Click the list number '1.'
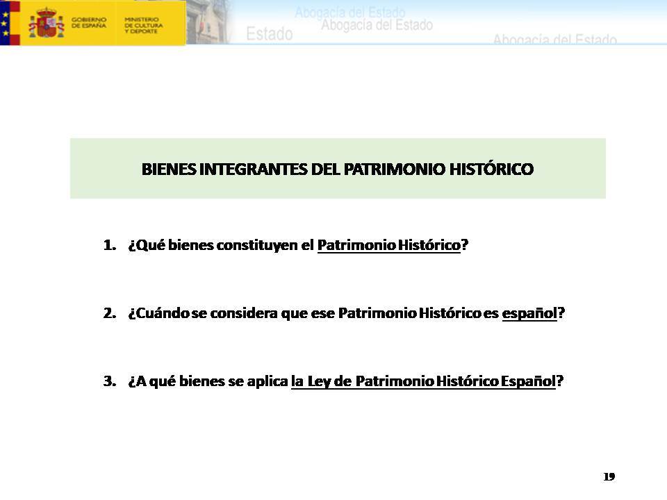The image size is (667, 500). pos(110,245)
